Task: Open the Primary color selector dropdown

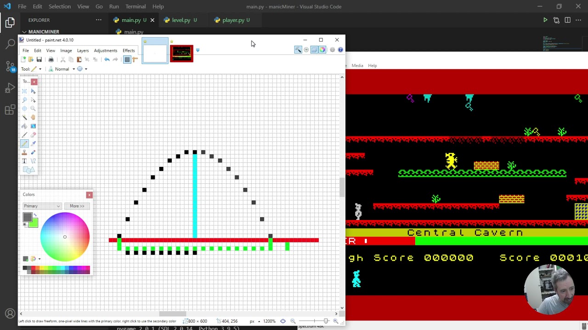Action: point(42,206)
